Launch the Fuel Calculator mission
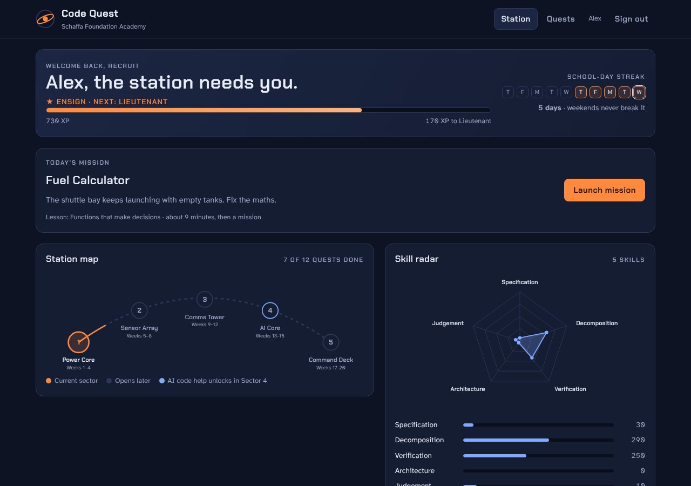Viewport: 691px width, 486px height. pos(605,190)
